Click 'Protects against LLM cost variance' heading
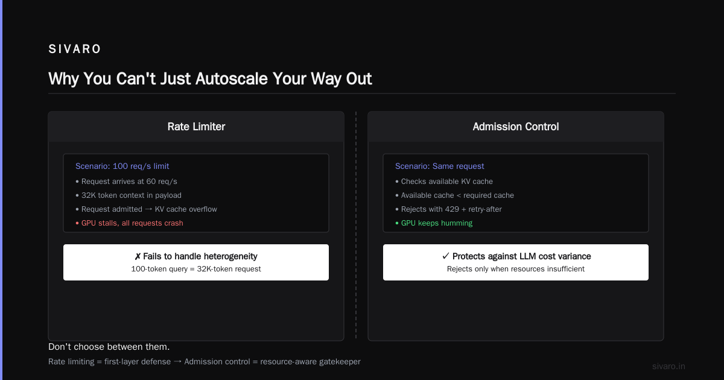 (516, 256)
